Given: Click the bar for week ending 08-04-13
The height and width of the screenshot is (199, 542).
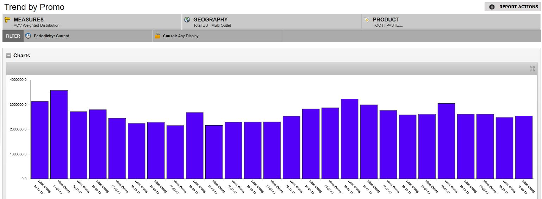Looking at the screenshot, I should pos(350,139).
